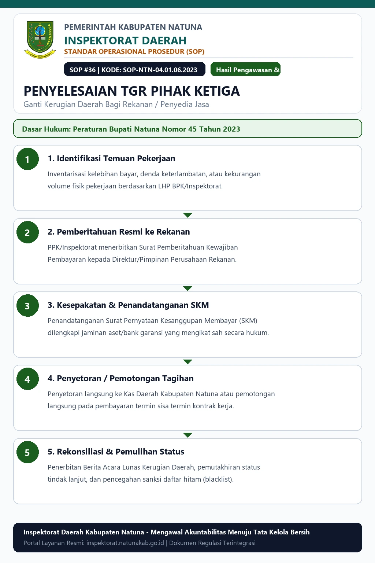The height and width of the screenshot is (563, 375).
Task: Select the step 2 number circle
Action: coord(27,232)
